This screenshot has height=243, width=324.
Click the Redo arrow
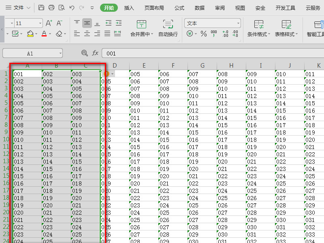pos(82,8)
